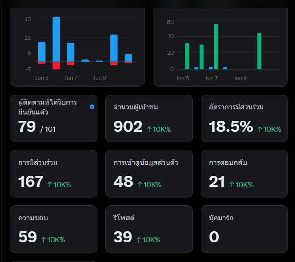Click the 10K% increase next to 167

(x=59, y=185)
